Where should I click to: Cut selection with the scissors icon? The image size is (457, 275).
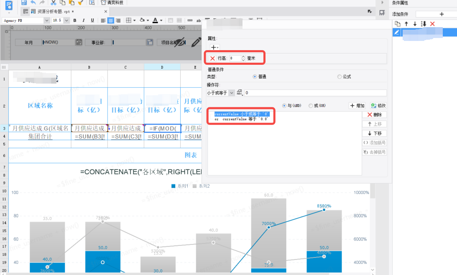coord(54,3)
